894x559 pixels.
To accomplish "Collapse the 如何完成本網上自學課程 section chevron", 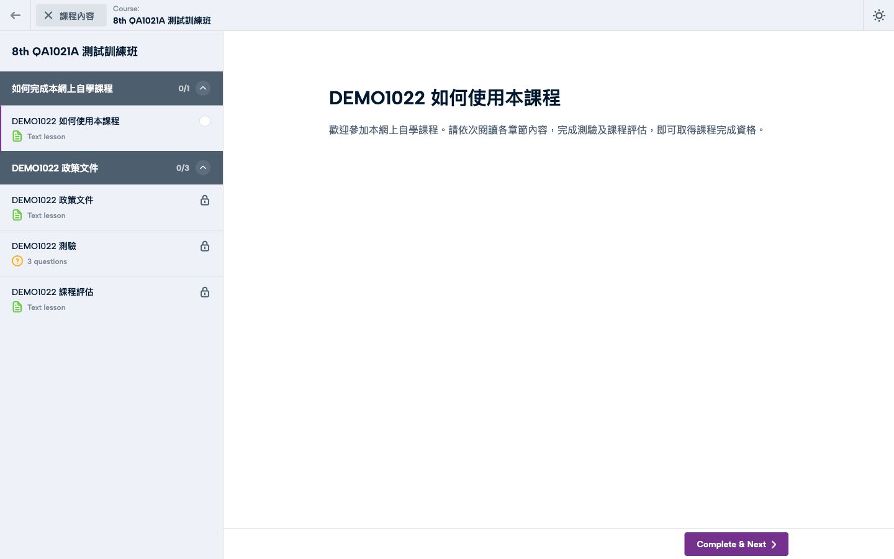I will tap(203, 88).
